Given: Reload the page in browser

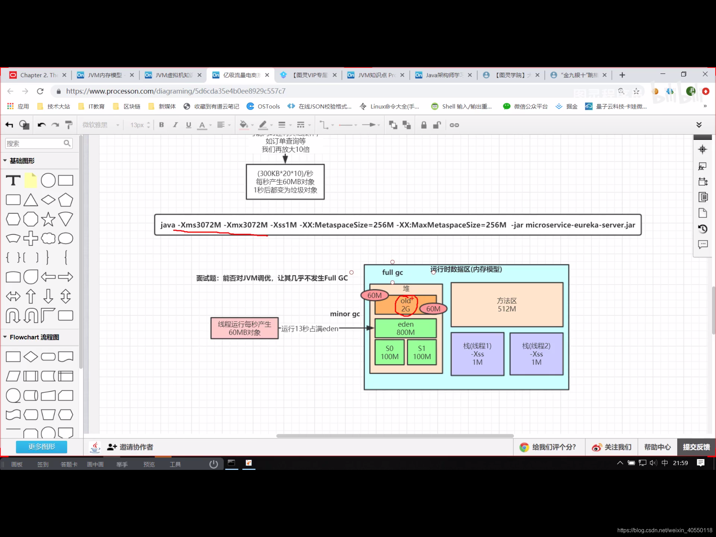Looking at the screenshot, I should (x=40, y=91).
